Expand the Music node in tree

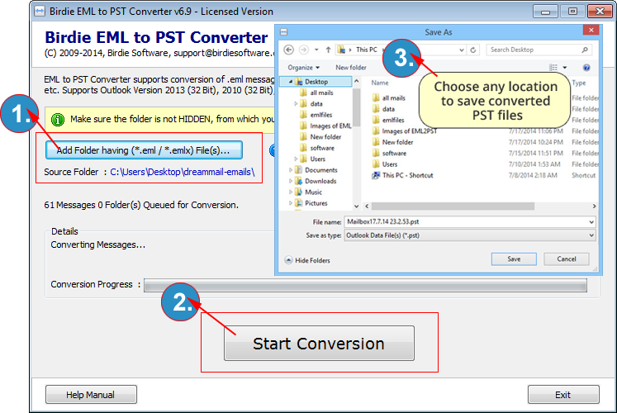(291, 192)
